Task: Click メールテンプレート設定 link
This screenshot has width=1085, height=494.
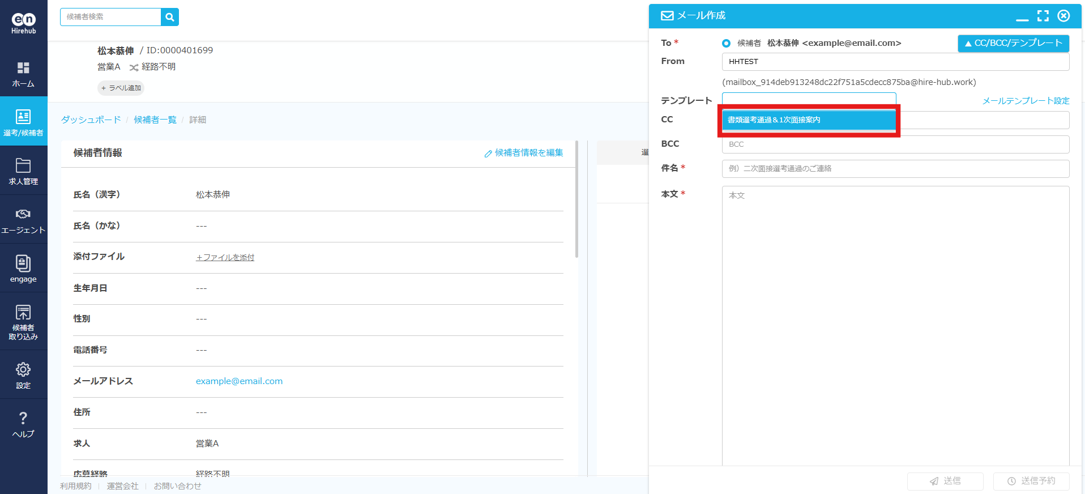Action: point(1025,101)
